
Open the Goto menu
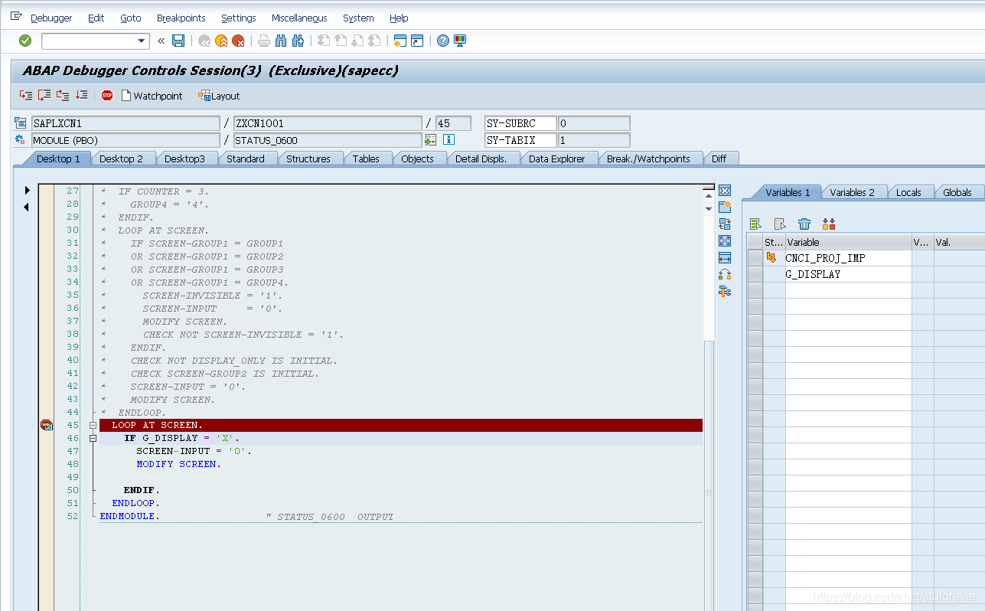131,18
